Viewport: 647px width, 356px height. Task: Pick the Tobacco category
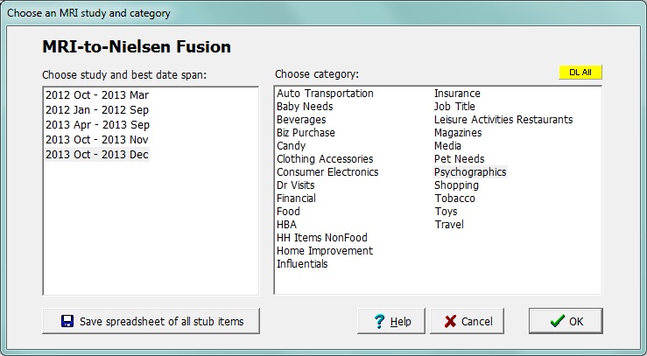pos(454,199)
